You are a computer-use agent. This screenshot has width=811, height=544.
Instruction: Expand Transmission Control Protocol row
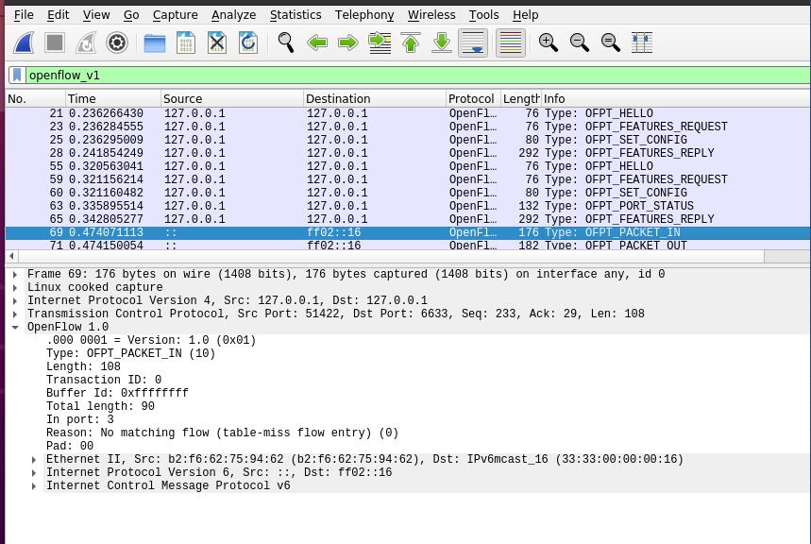[15, 314]
